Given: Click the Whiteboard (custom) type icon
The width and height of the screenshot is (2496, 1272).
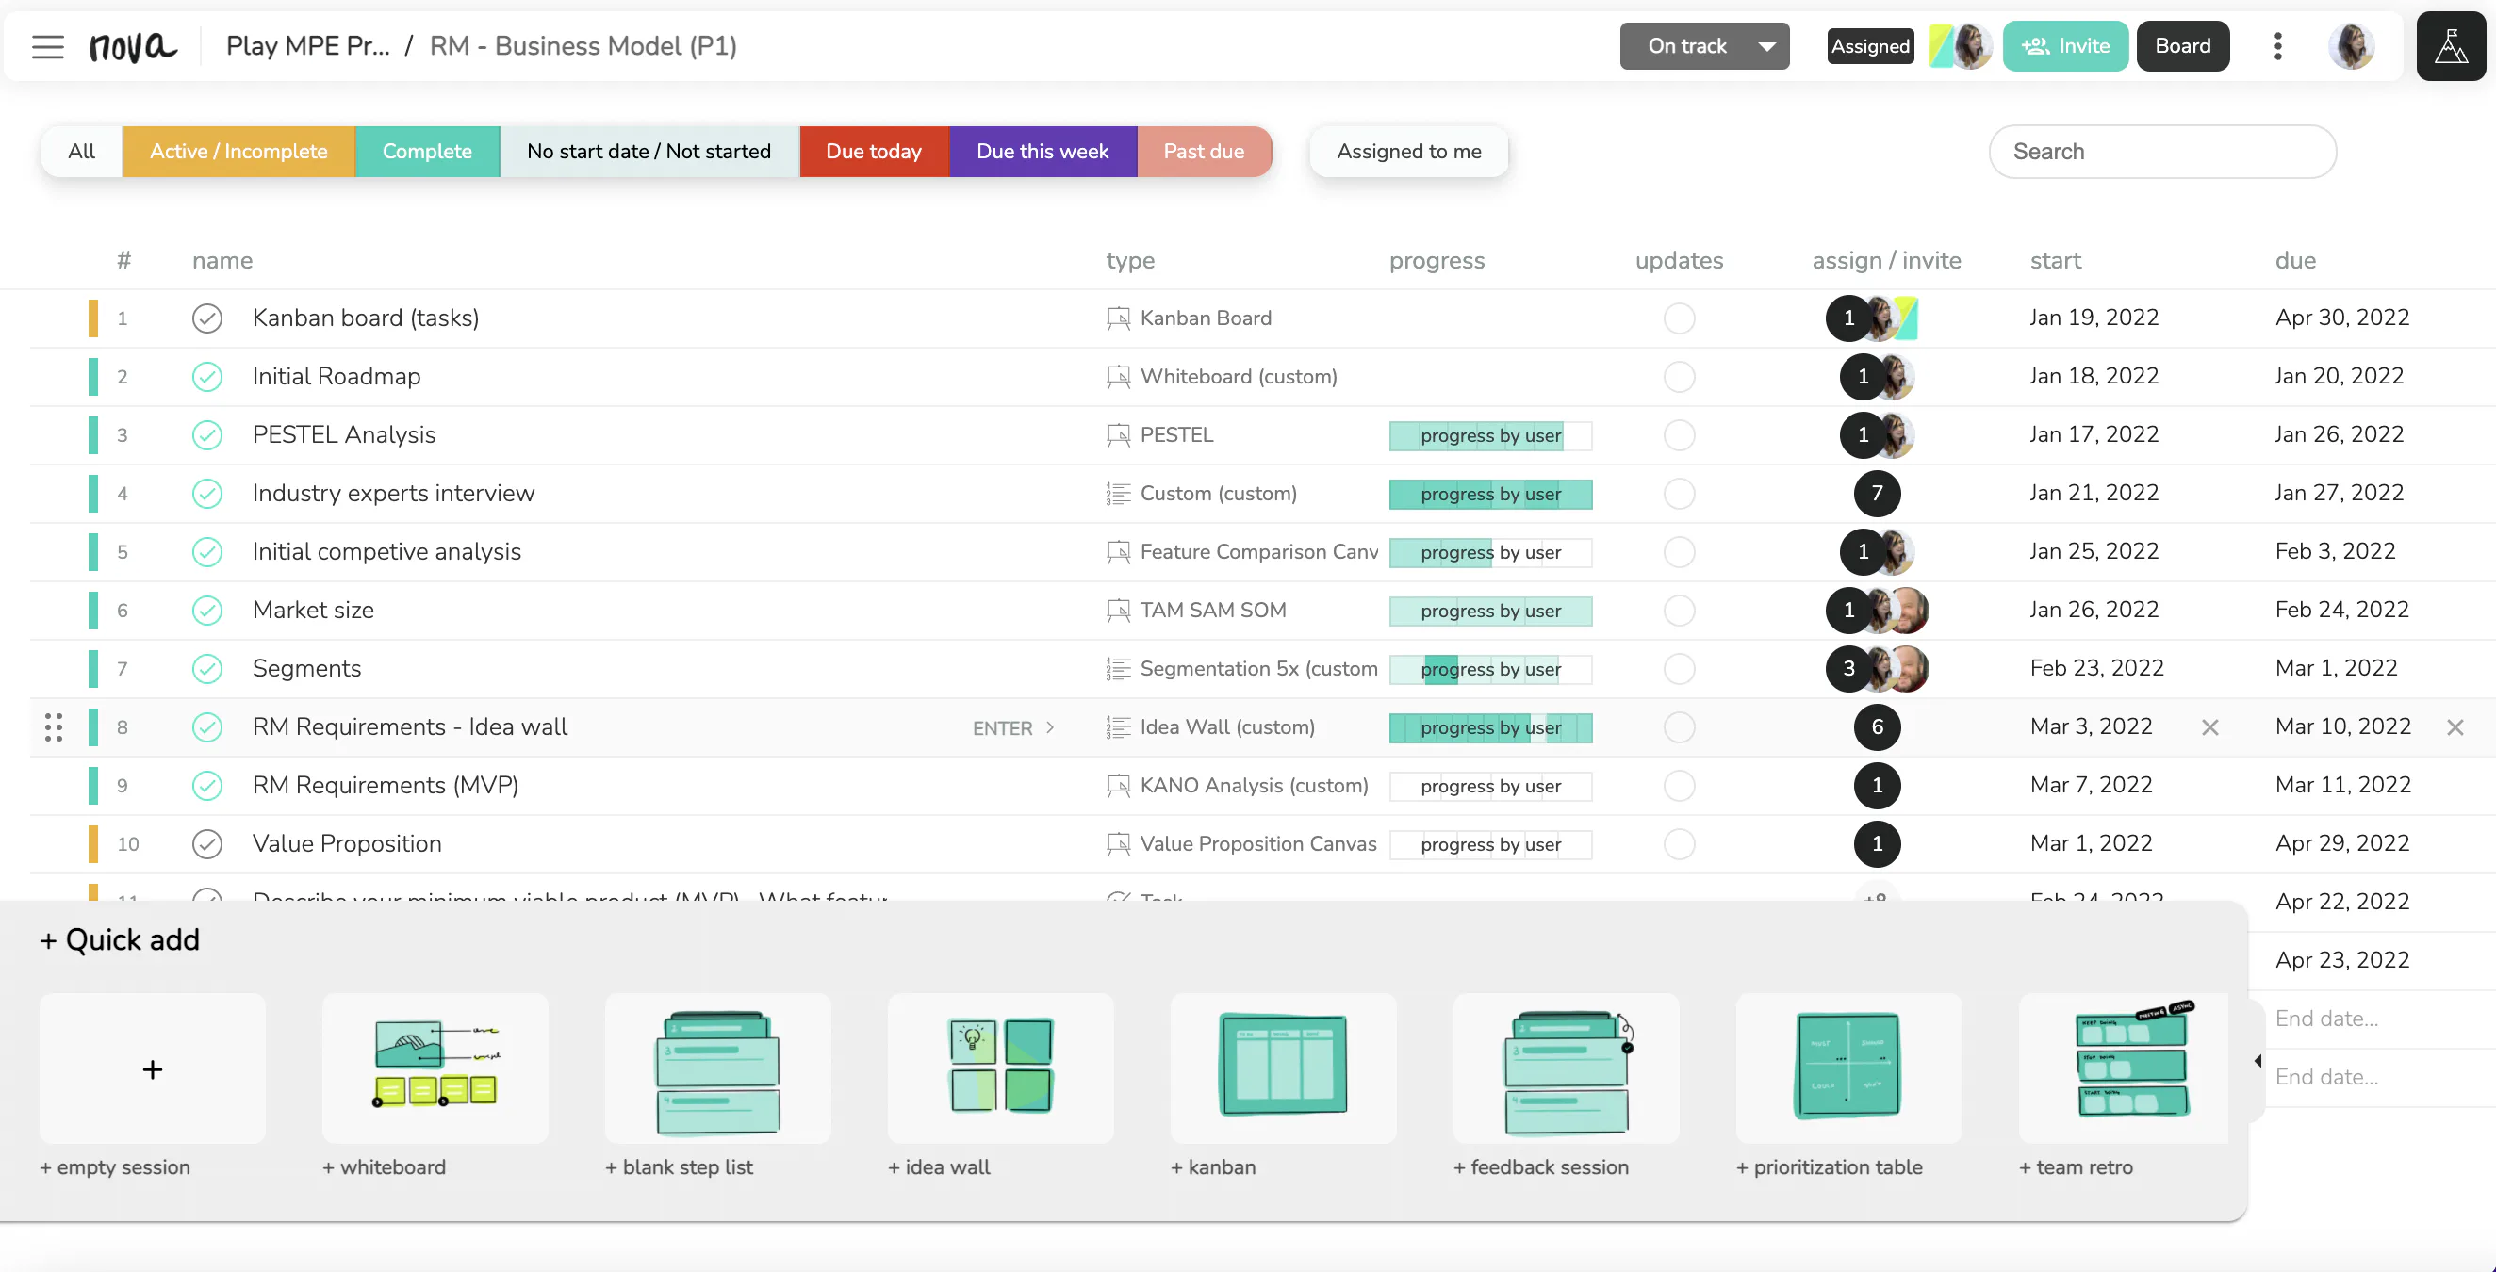Looking at the screenshot, I should coord(1118,376).
